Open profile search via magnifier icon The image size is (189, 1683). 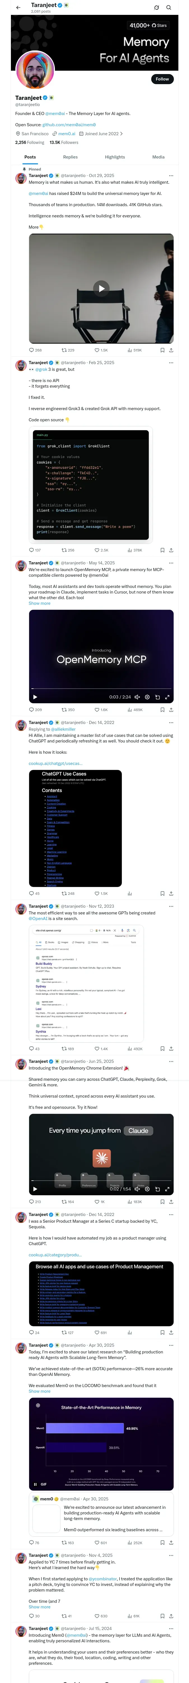168,7
